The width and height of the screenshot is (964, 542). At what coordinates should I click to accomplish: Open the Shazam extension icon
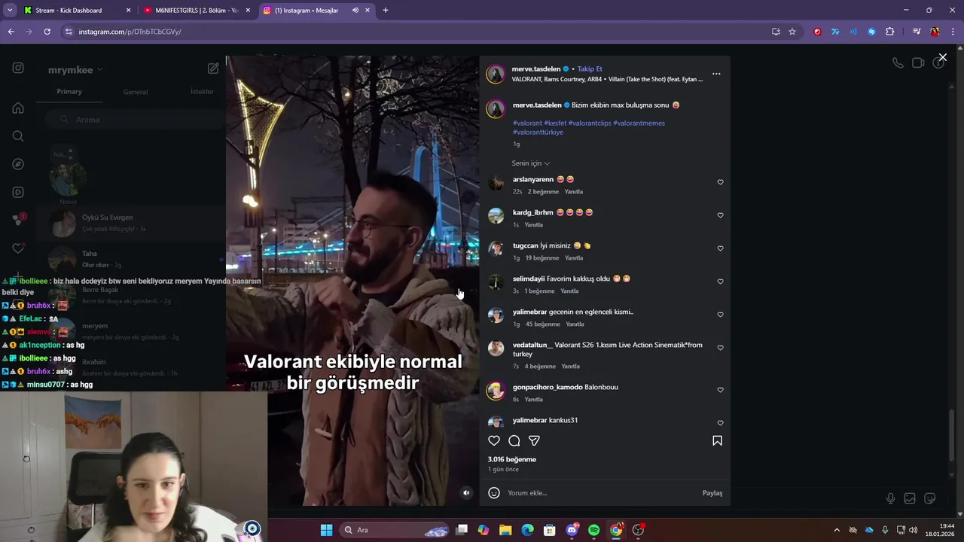point(871,32)
